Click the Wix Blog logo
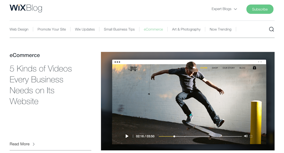 click(x=26, y=8)
